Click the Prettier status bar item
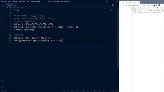 pyautogui.click(x=109, y=91)
